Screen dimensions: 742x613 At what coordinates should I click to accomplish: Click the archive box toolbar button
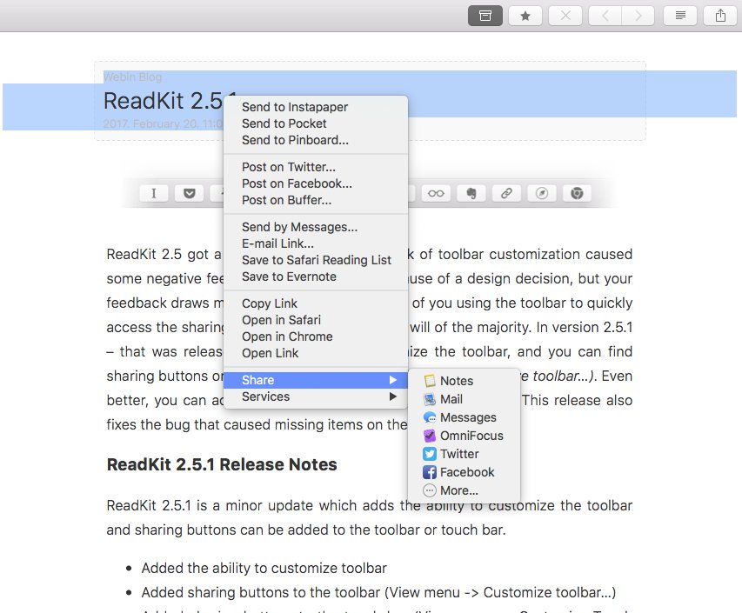pos(485,16)
